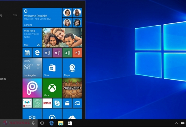Open the Camera tile
The image size is (186, 127).
(32, 114)
